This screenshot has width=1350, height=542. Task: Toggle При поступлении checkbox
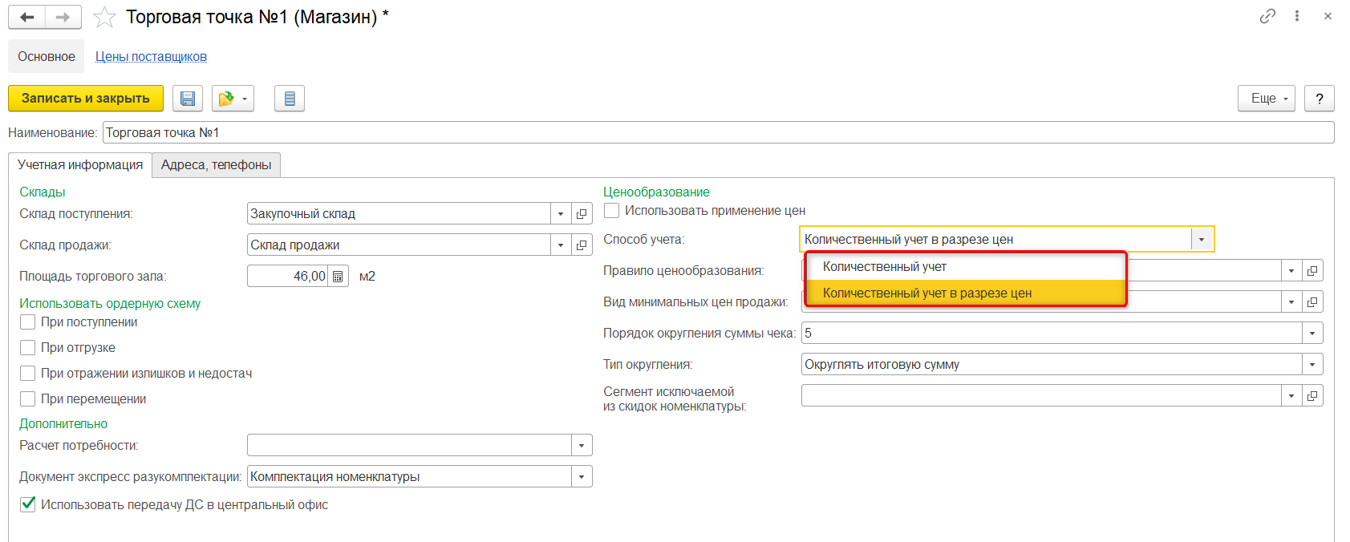coord(28,322)
